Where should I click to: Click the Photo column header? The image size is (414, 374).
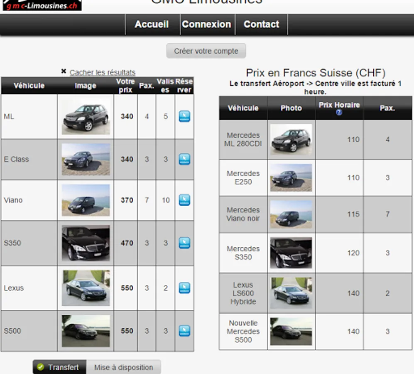(291, 108)
